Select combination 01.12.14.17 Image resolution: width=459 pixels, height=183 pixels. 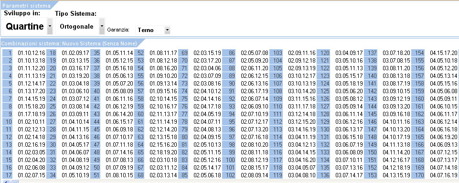click(32, 84)
